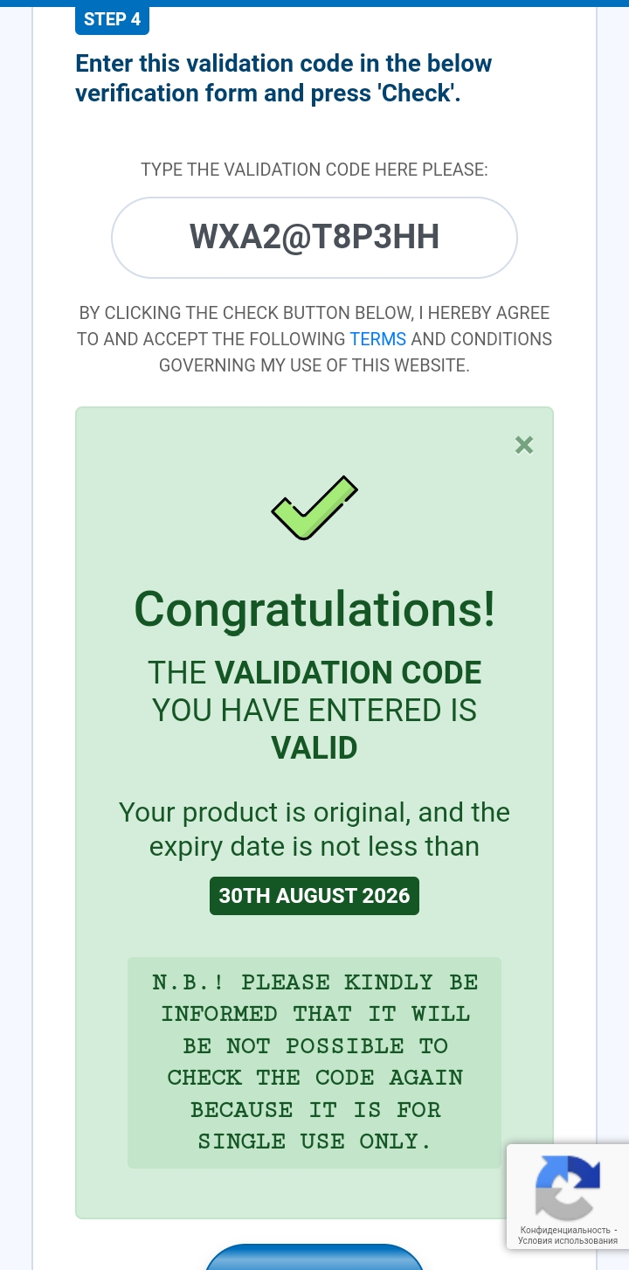Open the TERMS link
The width and height of the screenshot is (629, 1270).
(x=377, y=339)
